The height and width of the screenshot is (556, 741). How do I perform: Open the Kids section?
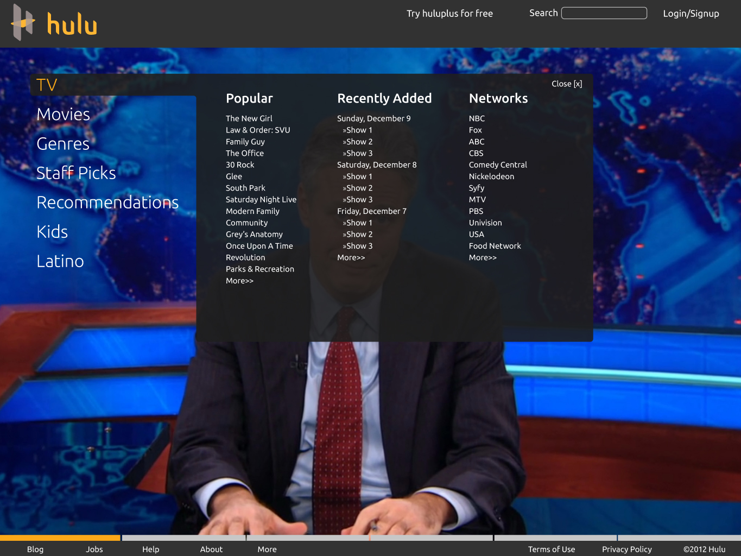click(x=52, y=232)
